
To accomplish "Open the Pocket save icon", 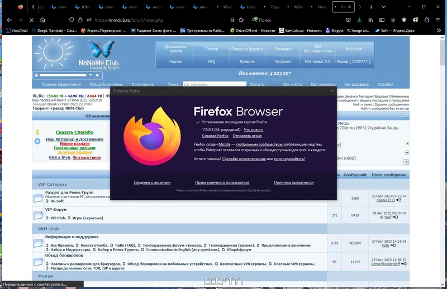I will tap(348, 20).
